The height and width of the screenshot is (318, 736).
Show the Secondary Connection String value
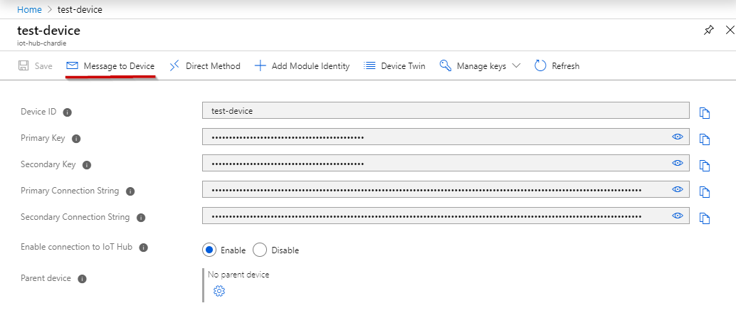click(678, 216)
